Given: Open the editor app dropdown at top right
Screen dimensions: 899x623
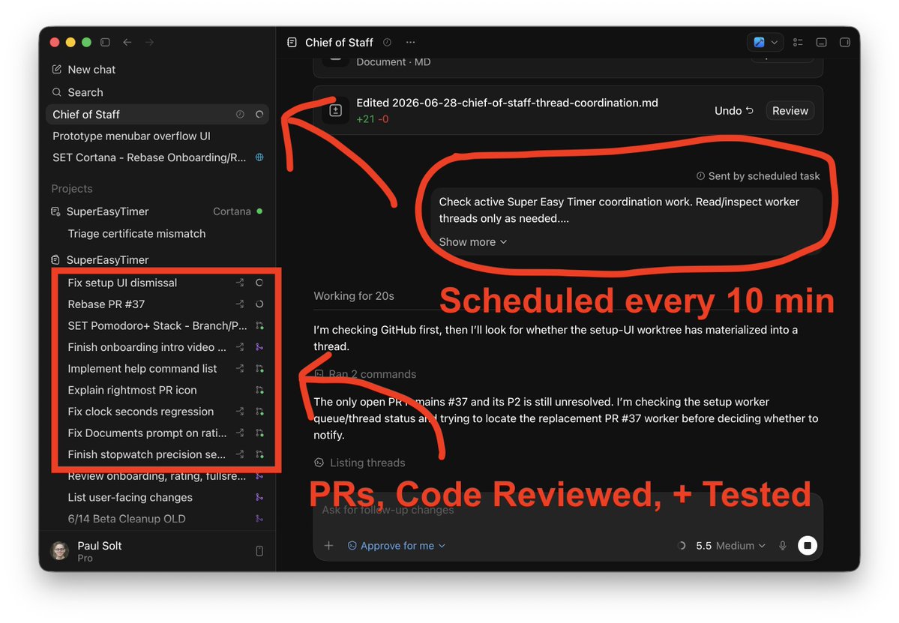Looking at the screenshot, I should coord(766,43).
